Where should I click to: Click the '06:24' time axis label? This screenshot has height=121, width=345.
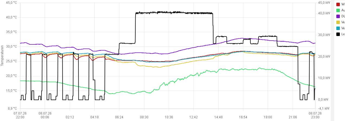coord(119,117)
